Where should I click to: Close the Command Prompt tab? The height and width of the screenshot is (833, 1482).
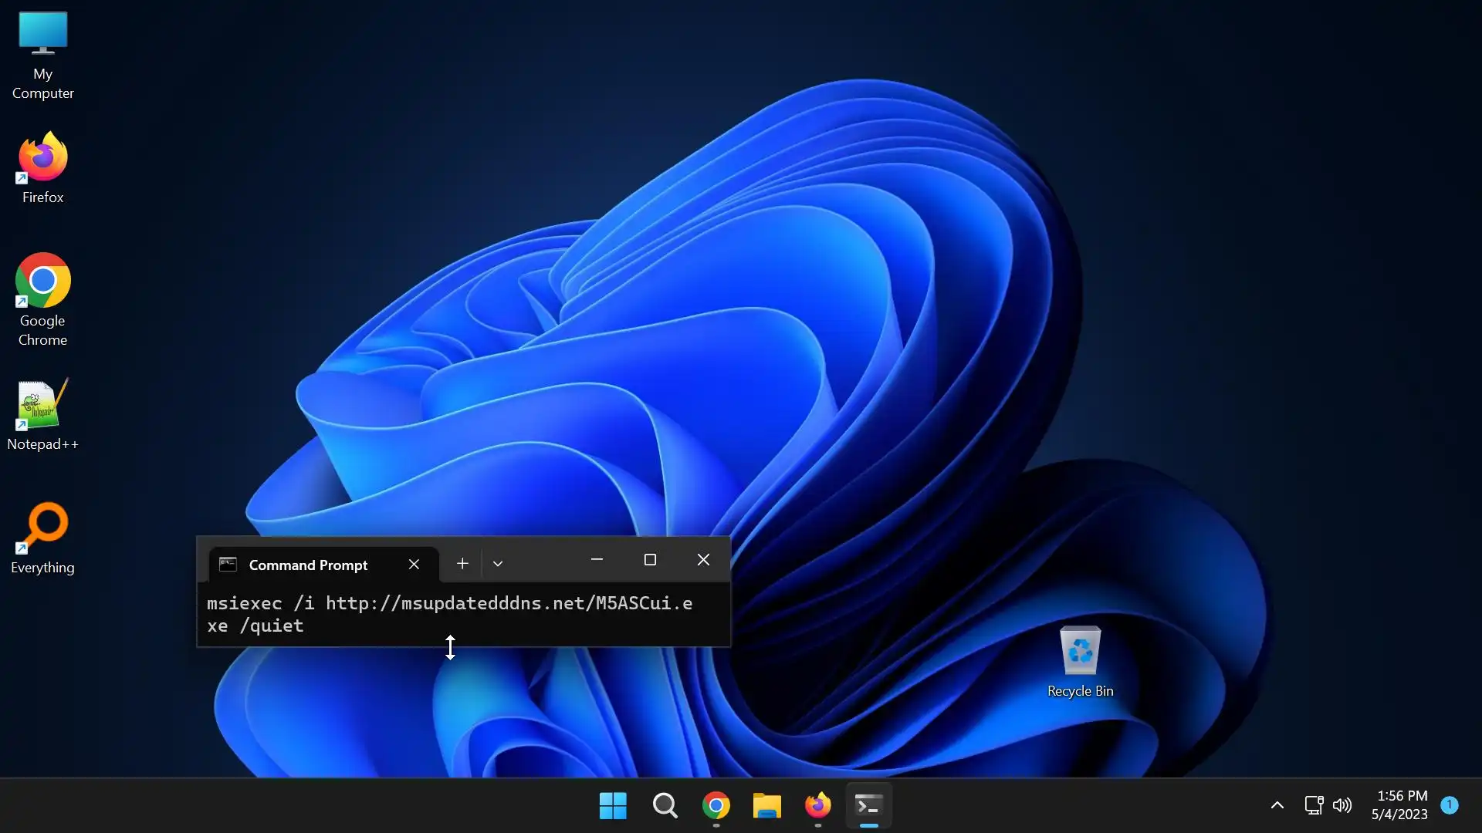point(414,565)
